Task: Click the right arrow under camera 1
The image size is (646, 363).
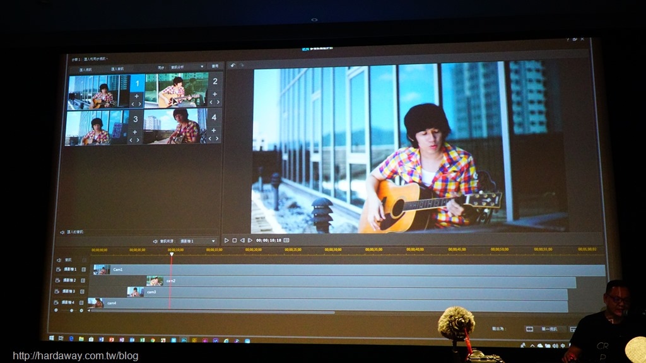Action: pos(140,104)
